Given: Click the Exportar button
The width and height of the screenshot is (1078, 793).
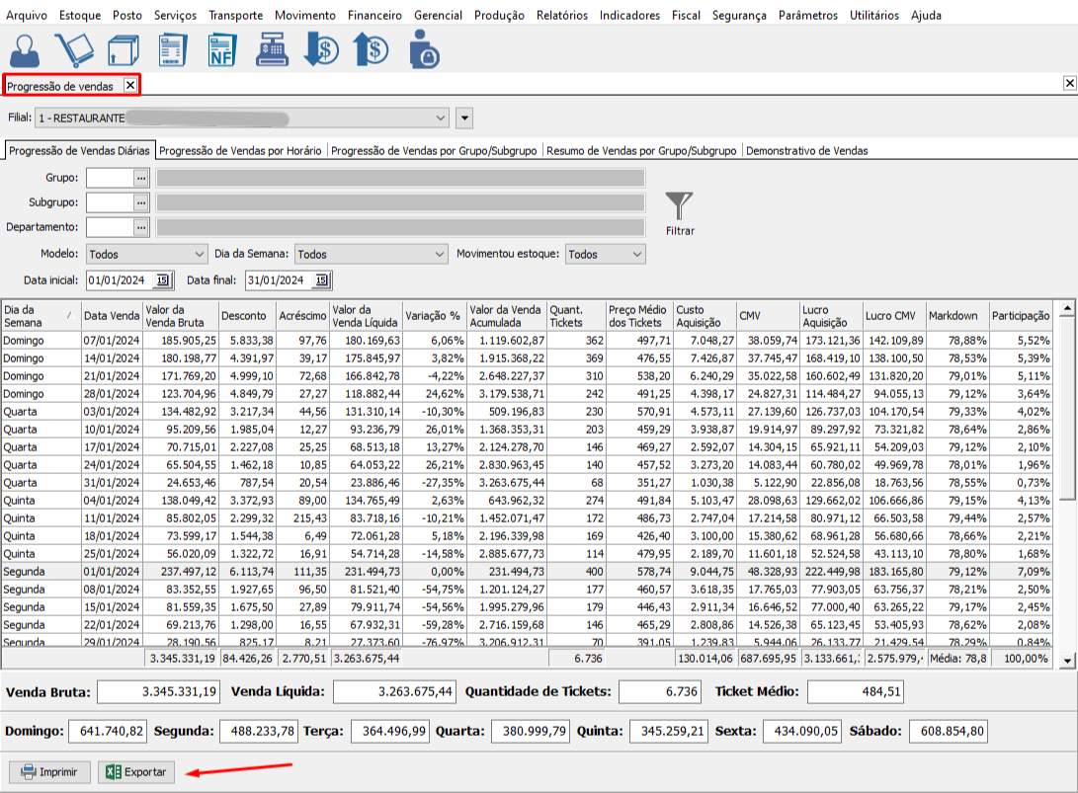Looking at the screenshot, I should (136, 771).
